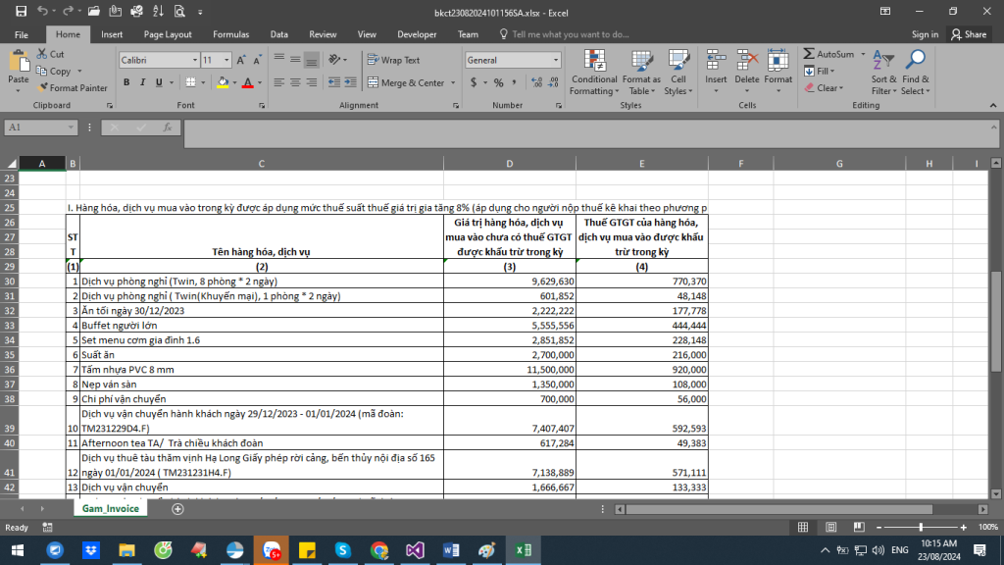This screenshot has height=565, width=1004.
Task: Increase the cell indent
Action: [x=350, y=82]
